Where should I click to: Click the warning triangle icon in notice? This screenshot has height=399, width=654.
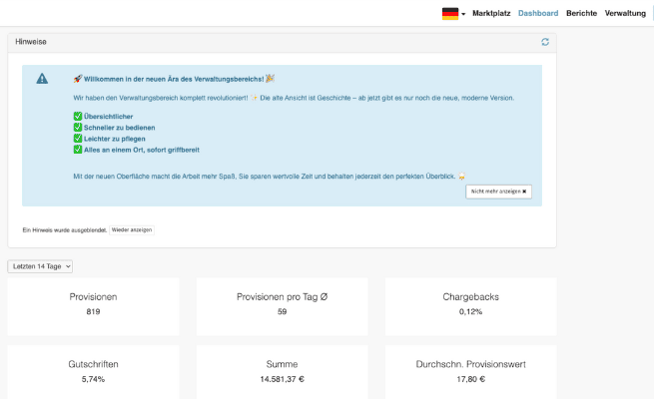tap(42, 79)
